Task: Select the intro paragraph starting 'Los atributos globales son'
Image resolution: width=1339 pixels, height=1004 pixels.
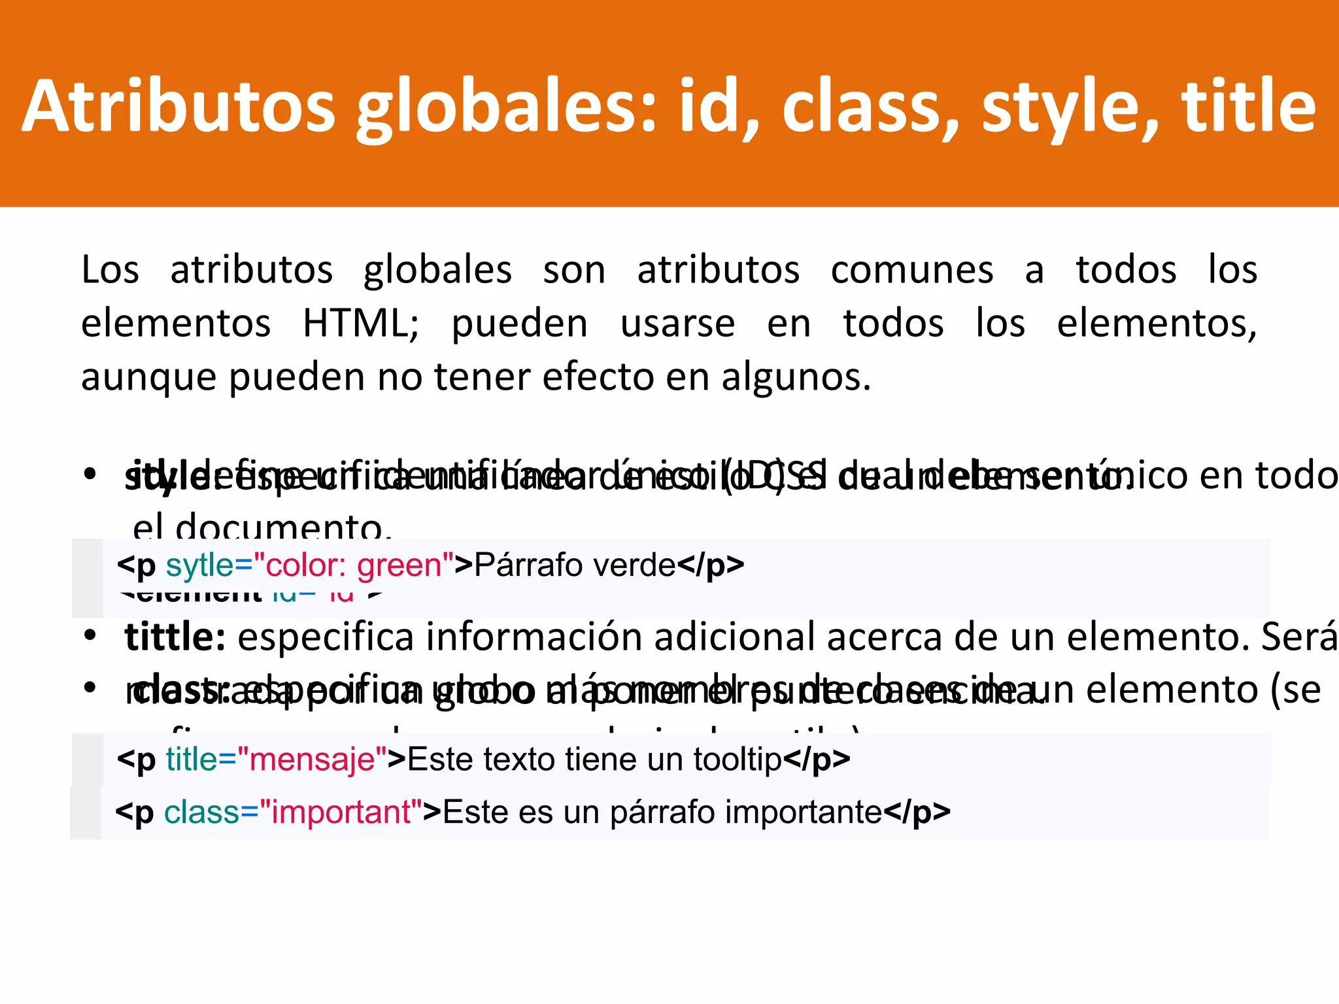Action: point(669,323)
